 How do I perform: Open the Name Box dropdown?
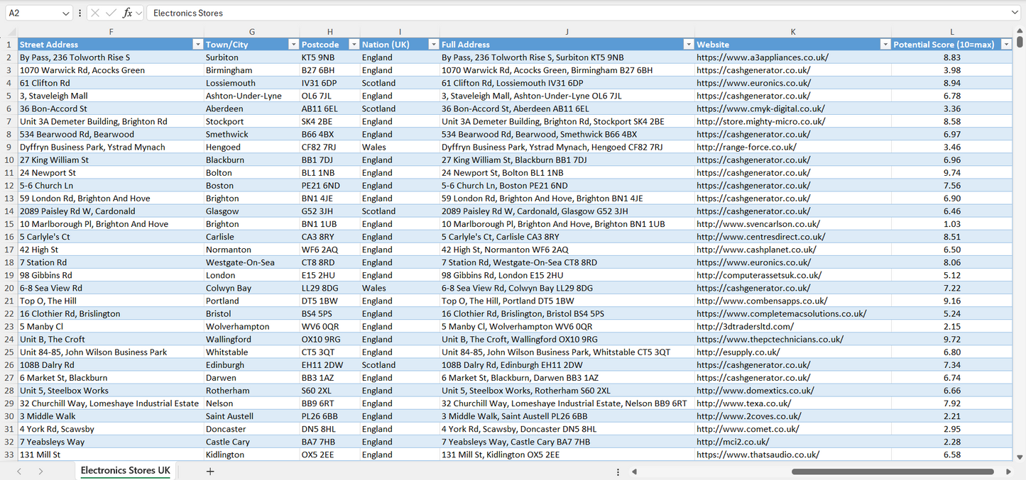(66, 13)
